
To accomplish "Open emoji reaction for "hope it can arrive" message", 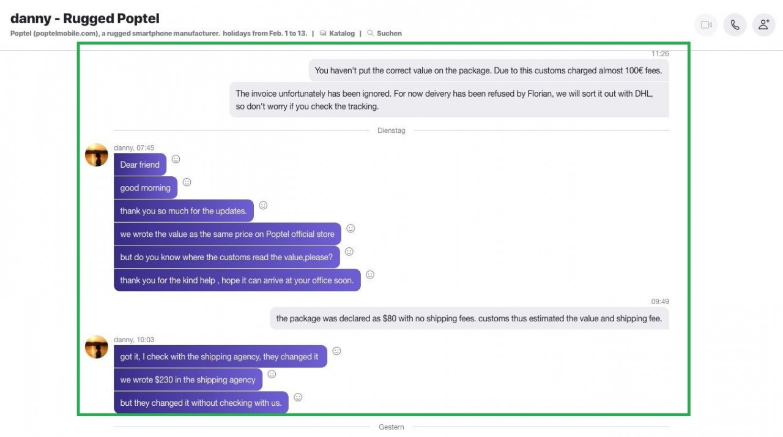I will [x=370, y=275].
